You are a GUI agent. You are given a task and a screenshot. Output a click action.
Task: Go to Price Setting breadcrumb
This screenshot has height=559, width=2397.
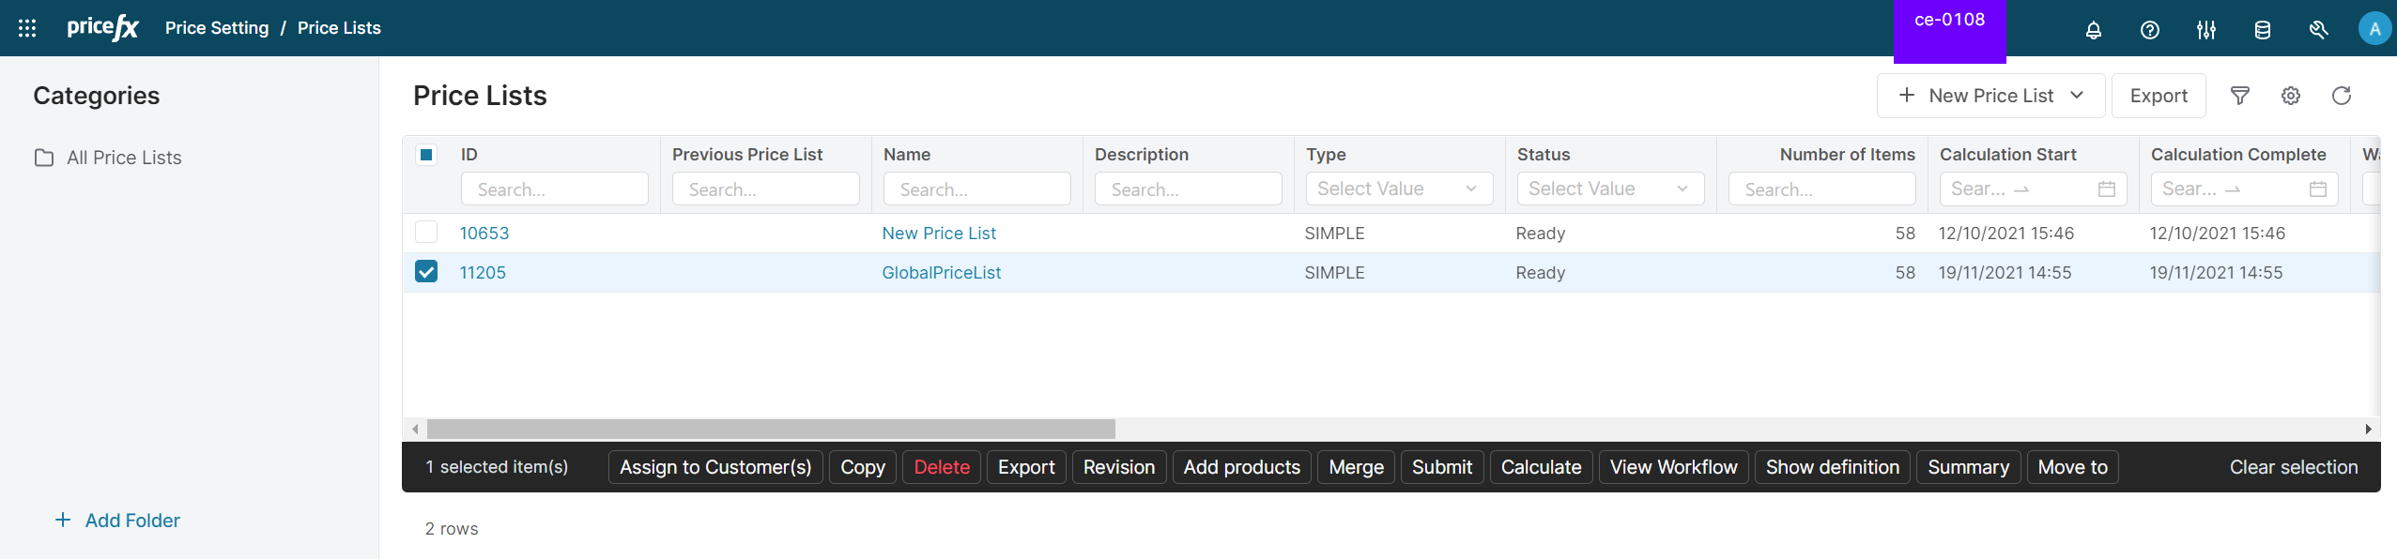(217, 28)
